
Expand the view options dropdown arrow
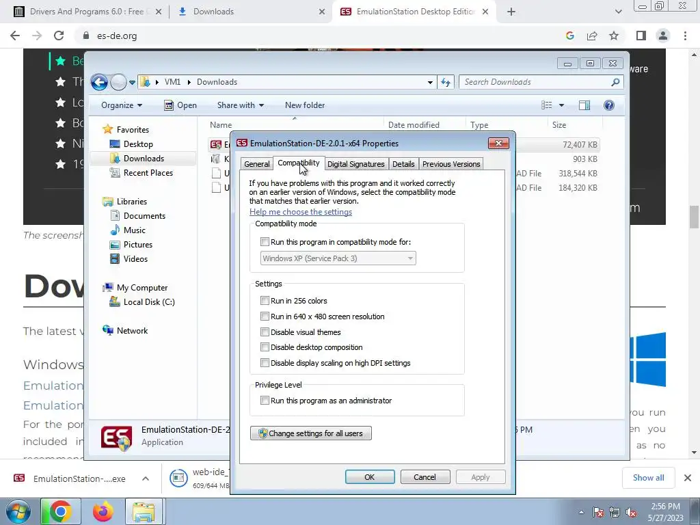pos(561,105)
